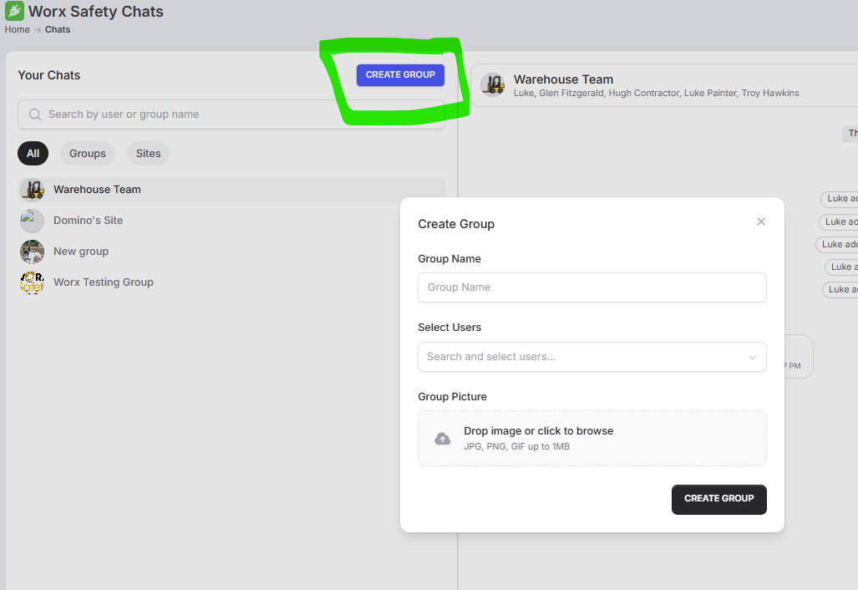858x590 pixels.
Task: Click the forklift avatar in the chat header
Action: [x=493, y=85]
